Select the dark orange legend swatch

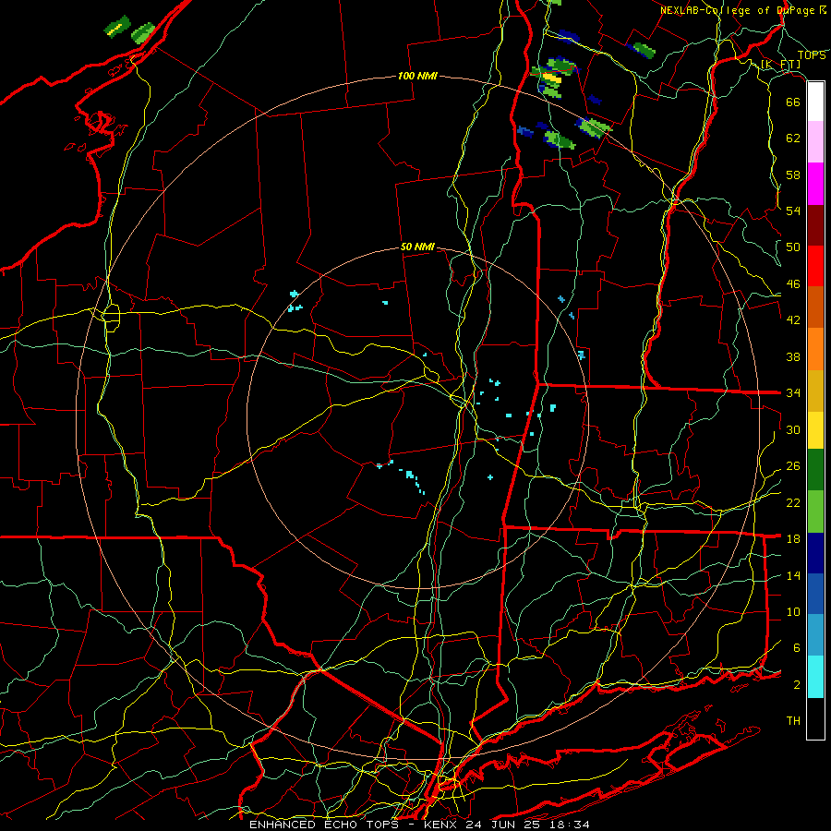coord(815,307)
